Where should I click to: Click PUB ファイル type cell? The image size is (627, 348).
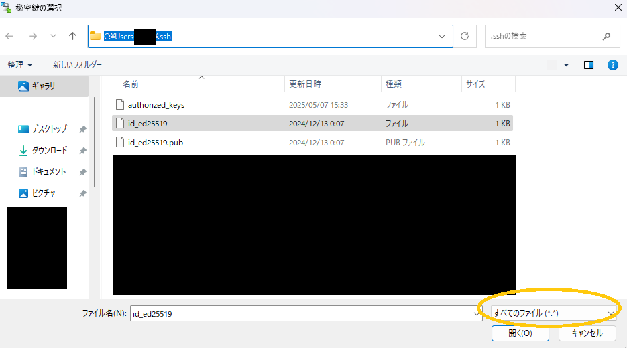[x=405, y=143]
